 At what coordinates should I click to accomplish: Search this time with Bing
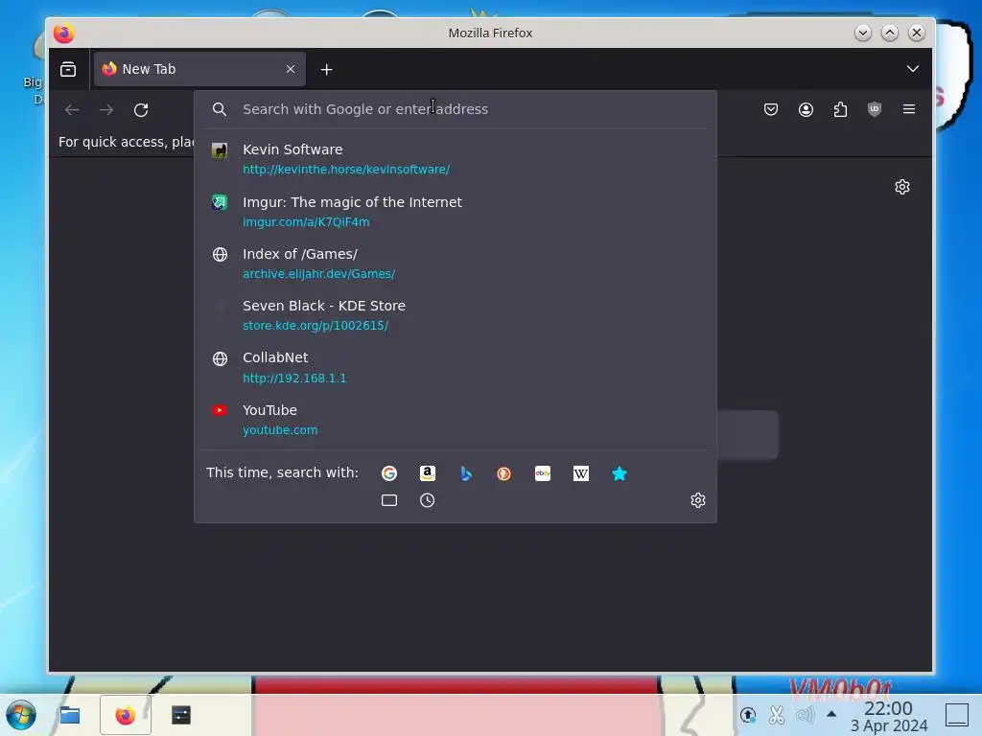pyautogui.click(x=465, y=473)
